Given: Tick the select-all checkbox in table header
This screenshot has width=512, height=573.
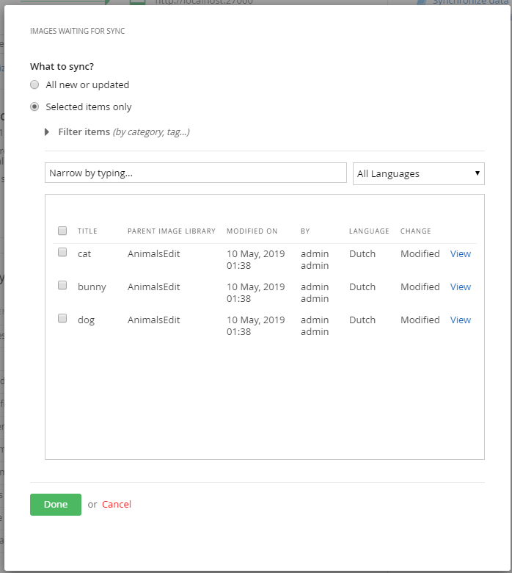Looking at the screenshot, I should point(62,231).
